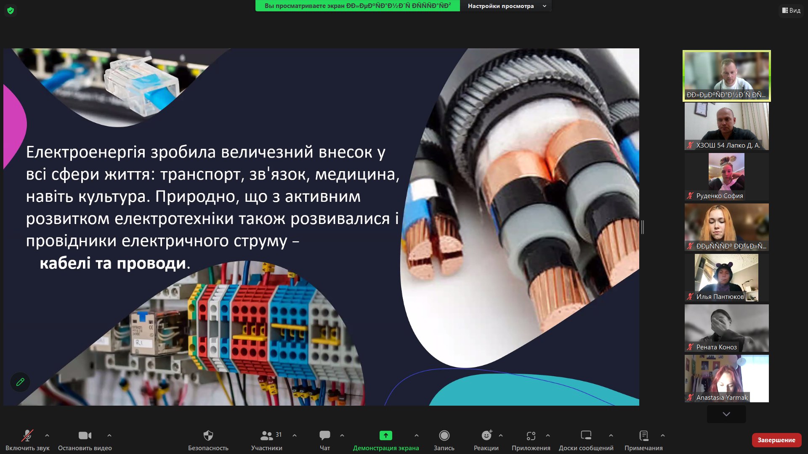Open the Whiteboards icon
This screenshot has height=454, width=808.
pos(586,436)
